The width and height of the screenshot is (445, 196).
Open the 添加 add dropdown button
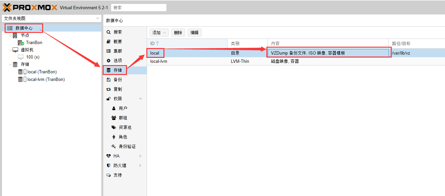coord(159,33)
